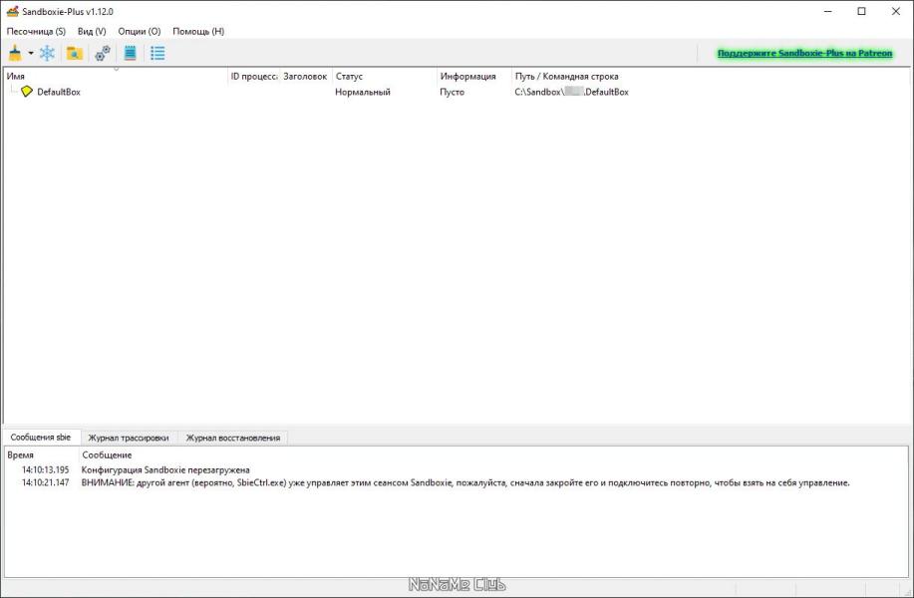914x598 pixels.
Task: Sort by the Имя column header
Action: [116, 77]
